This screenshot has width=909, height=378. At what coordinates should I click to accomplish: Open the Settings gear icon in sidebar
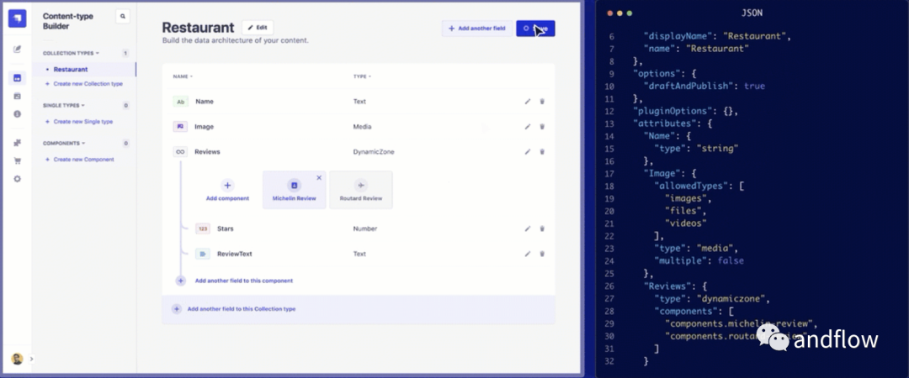click(18, 178)
